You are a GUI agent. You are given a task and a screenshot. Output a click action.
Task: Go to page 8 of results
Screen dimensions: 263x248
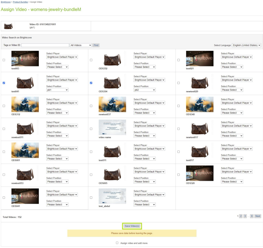point(252,216)
